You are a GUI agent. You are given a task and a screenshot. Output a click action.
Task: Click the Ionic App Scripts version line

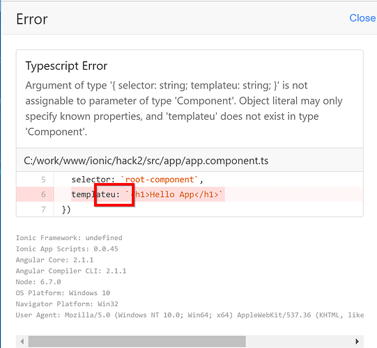click(x=67, y=248)
